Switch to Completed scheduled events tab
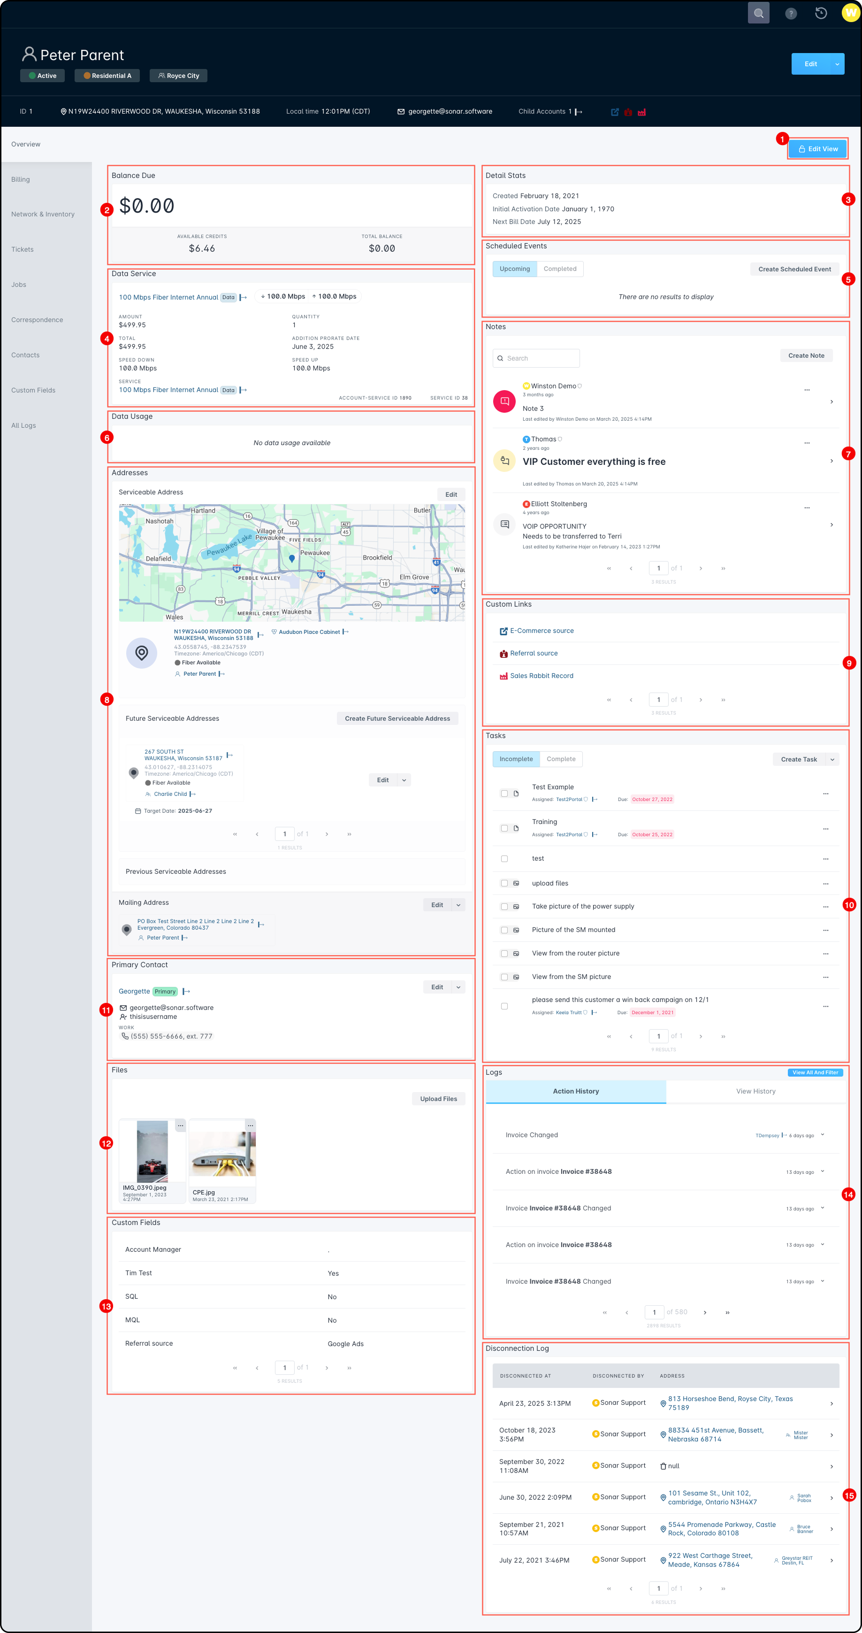The image size is (862, 1633). click(560, 269)
